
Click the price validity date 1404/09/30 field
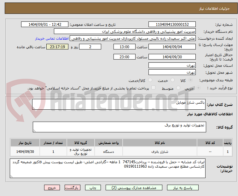172,57
